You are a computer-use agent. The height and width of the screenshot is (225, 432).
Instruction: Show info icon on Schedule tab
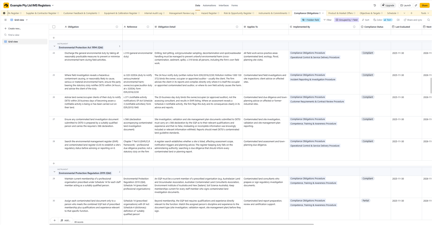(398, 13)
